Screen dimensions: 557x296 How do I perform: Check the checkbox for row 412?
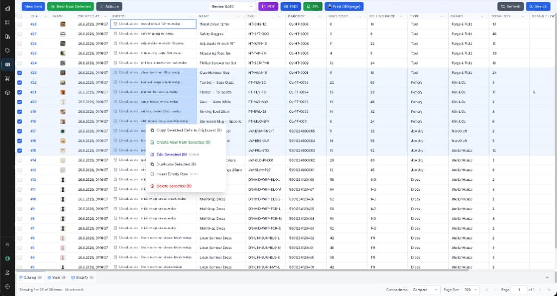click(20, 179)
